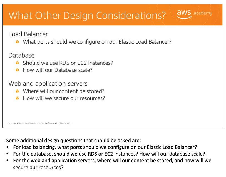The height and width of the screenshot is (177, 226).
Task: Click 'How will our Database scale?' line
Action: (x=58, y=70)
